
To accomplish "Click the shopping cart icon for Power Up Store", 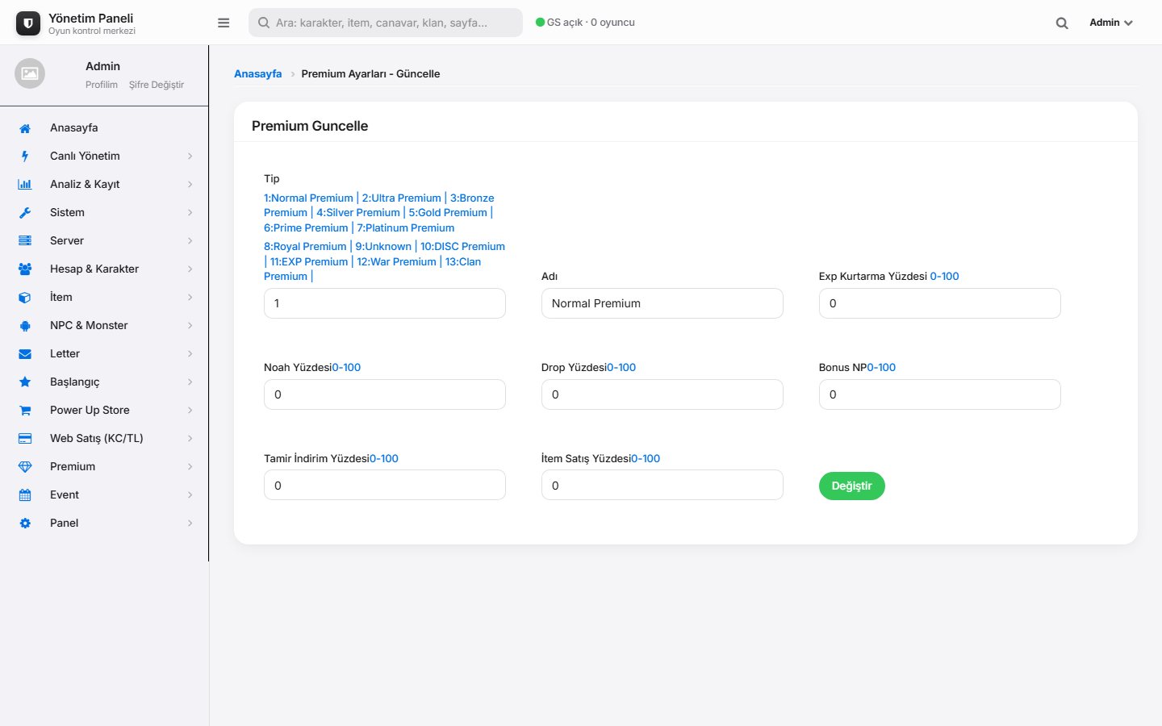I will pyautogui.click(x=25, y=411).
